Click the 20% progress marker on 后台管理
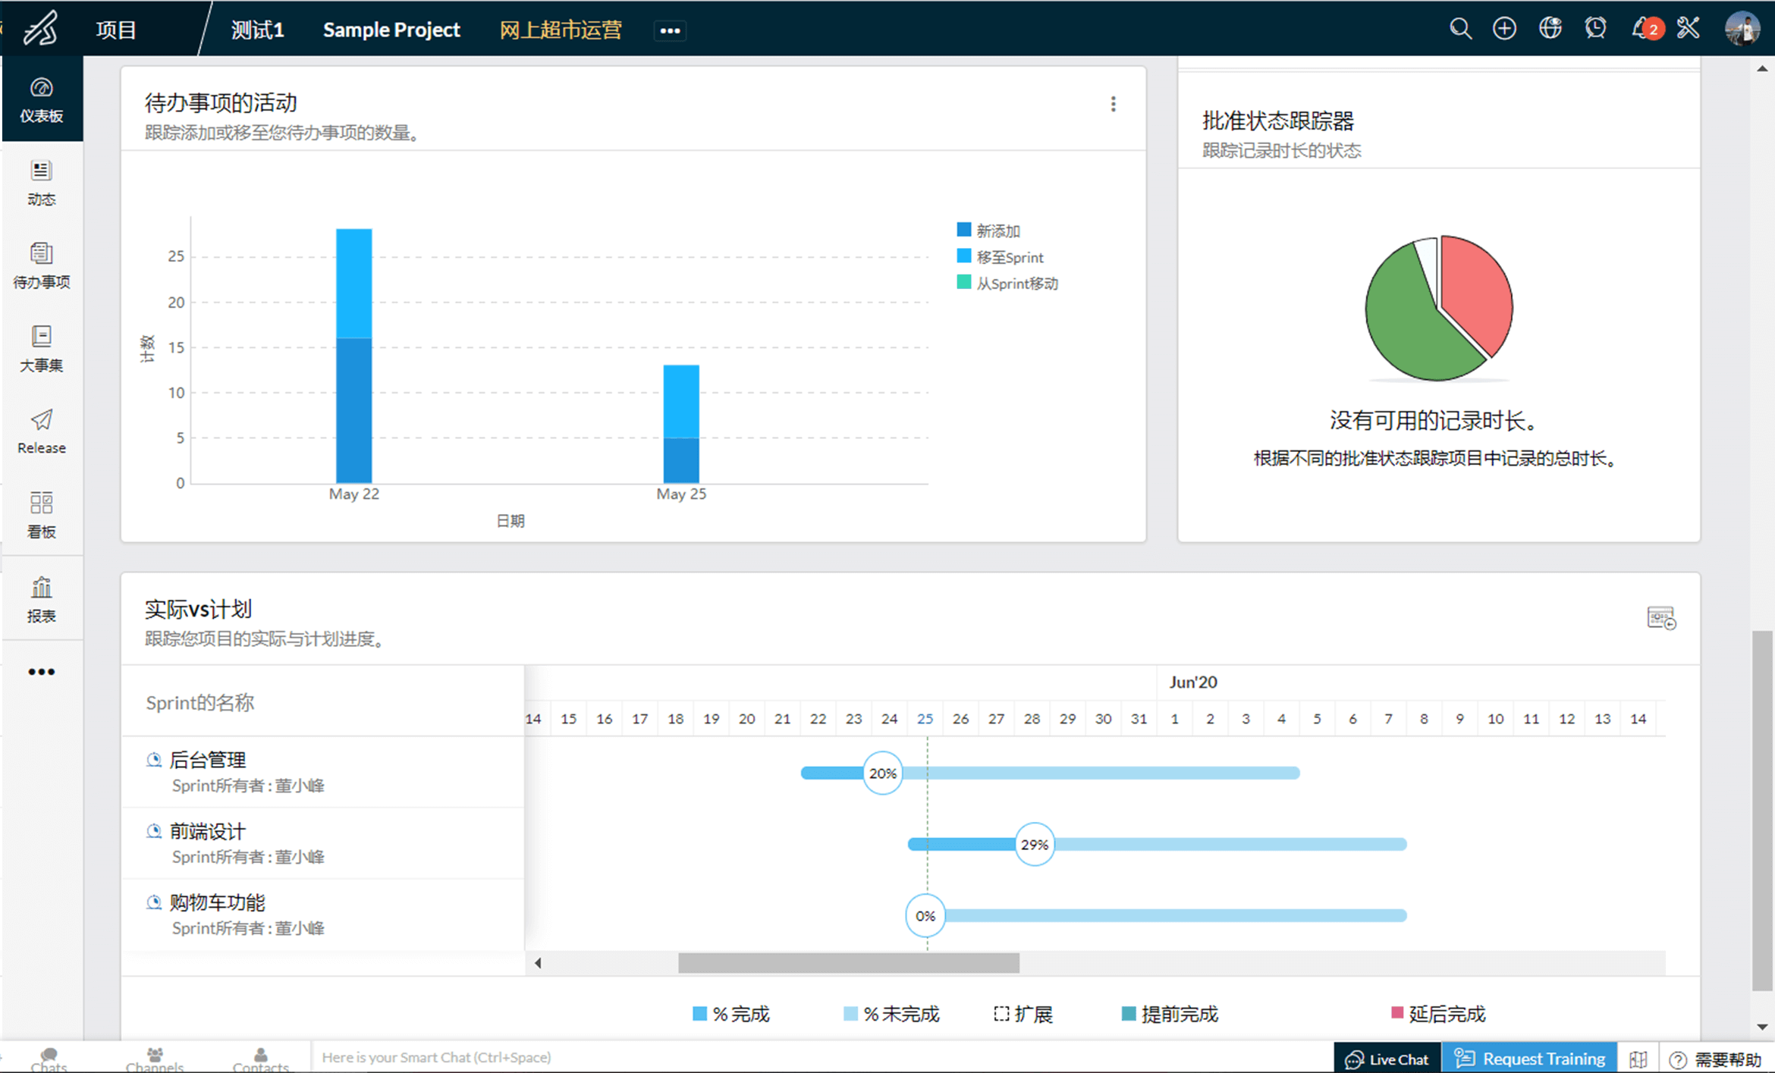Screen dimensions: 1775x1073 [x=882, y=773]
